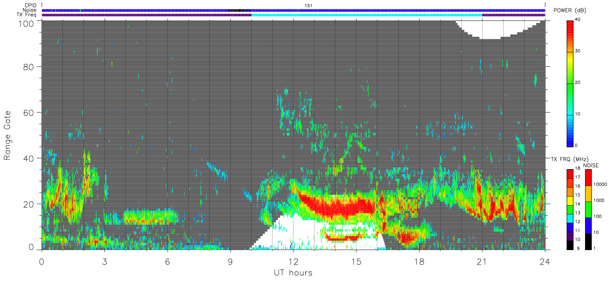Click the TX frequency colorbar

coord(570,209)
